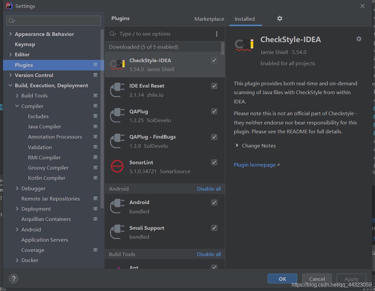Expand the Deployment node

(x=17, y=209)
